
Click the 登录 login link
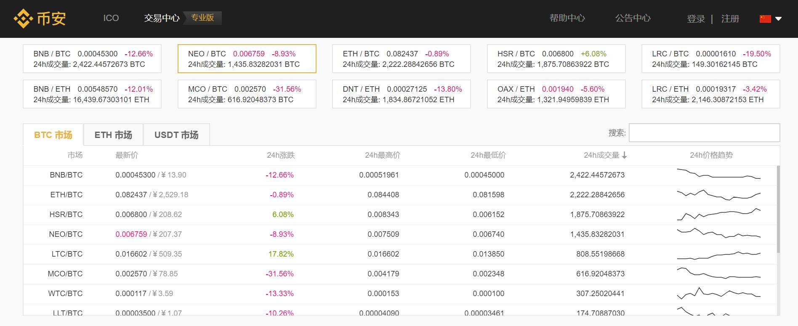point(696,19)
